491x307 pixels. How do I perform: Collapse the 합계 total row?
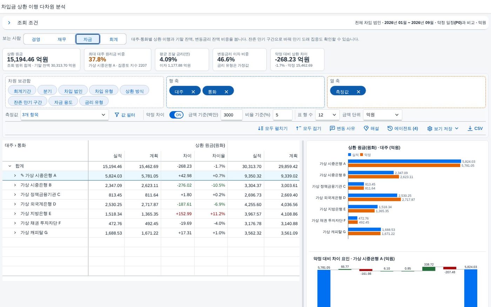[10, 166]
